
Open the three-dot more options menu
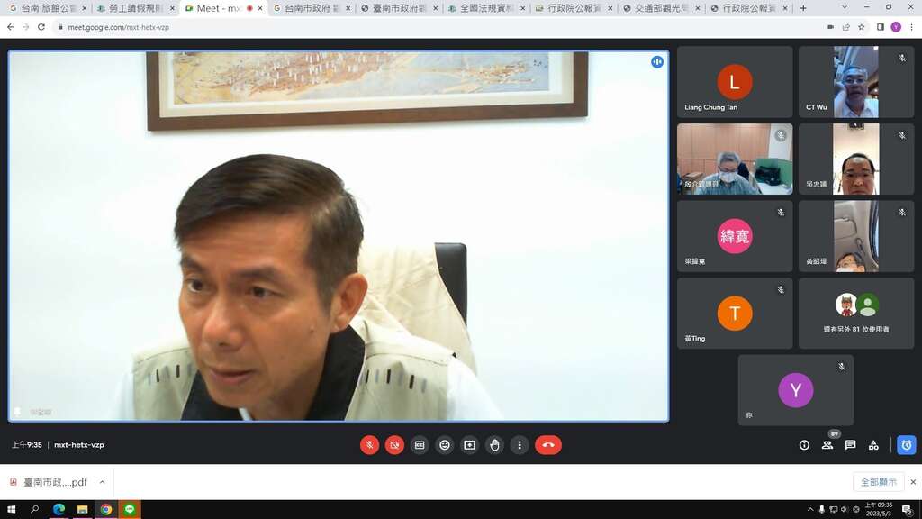point(520,445)
